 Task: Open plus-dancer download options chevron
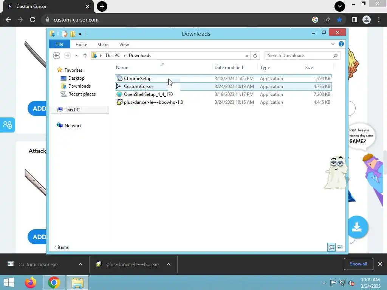coord(169,264)
